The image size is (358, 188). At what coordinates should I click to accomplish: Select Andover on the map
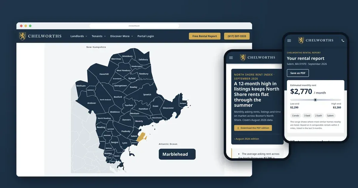pyautogui.click(x=92, y=103)
